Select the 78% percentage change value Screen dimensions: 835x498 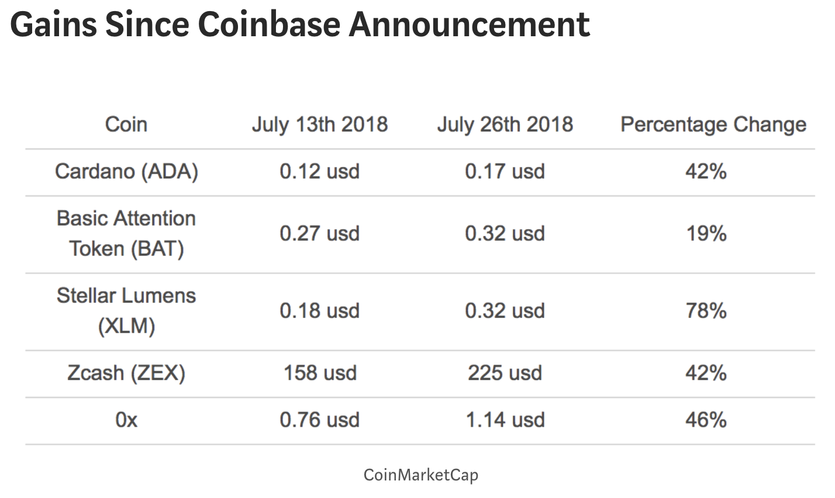[706, 310]
